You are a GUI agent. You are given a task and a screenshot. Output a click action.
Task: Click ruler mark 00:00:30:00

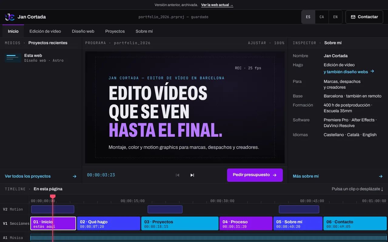222,201
